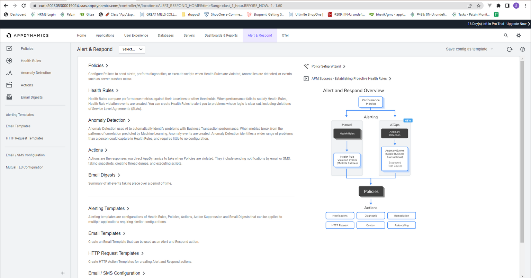
Task: Expand the Anomaly Detection heading chevron
Action: click(x=129, y=120)
